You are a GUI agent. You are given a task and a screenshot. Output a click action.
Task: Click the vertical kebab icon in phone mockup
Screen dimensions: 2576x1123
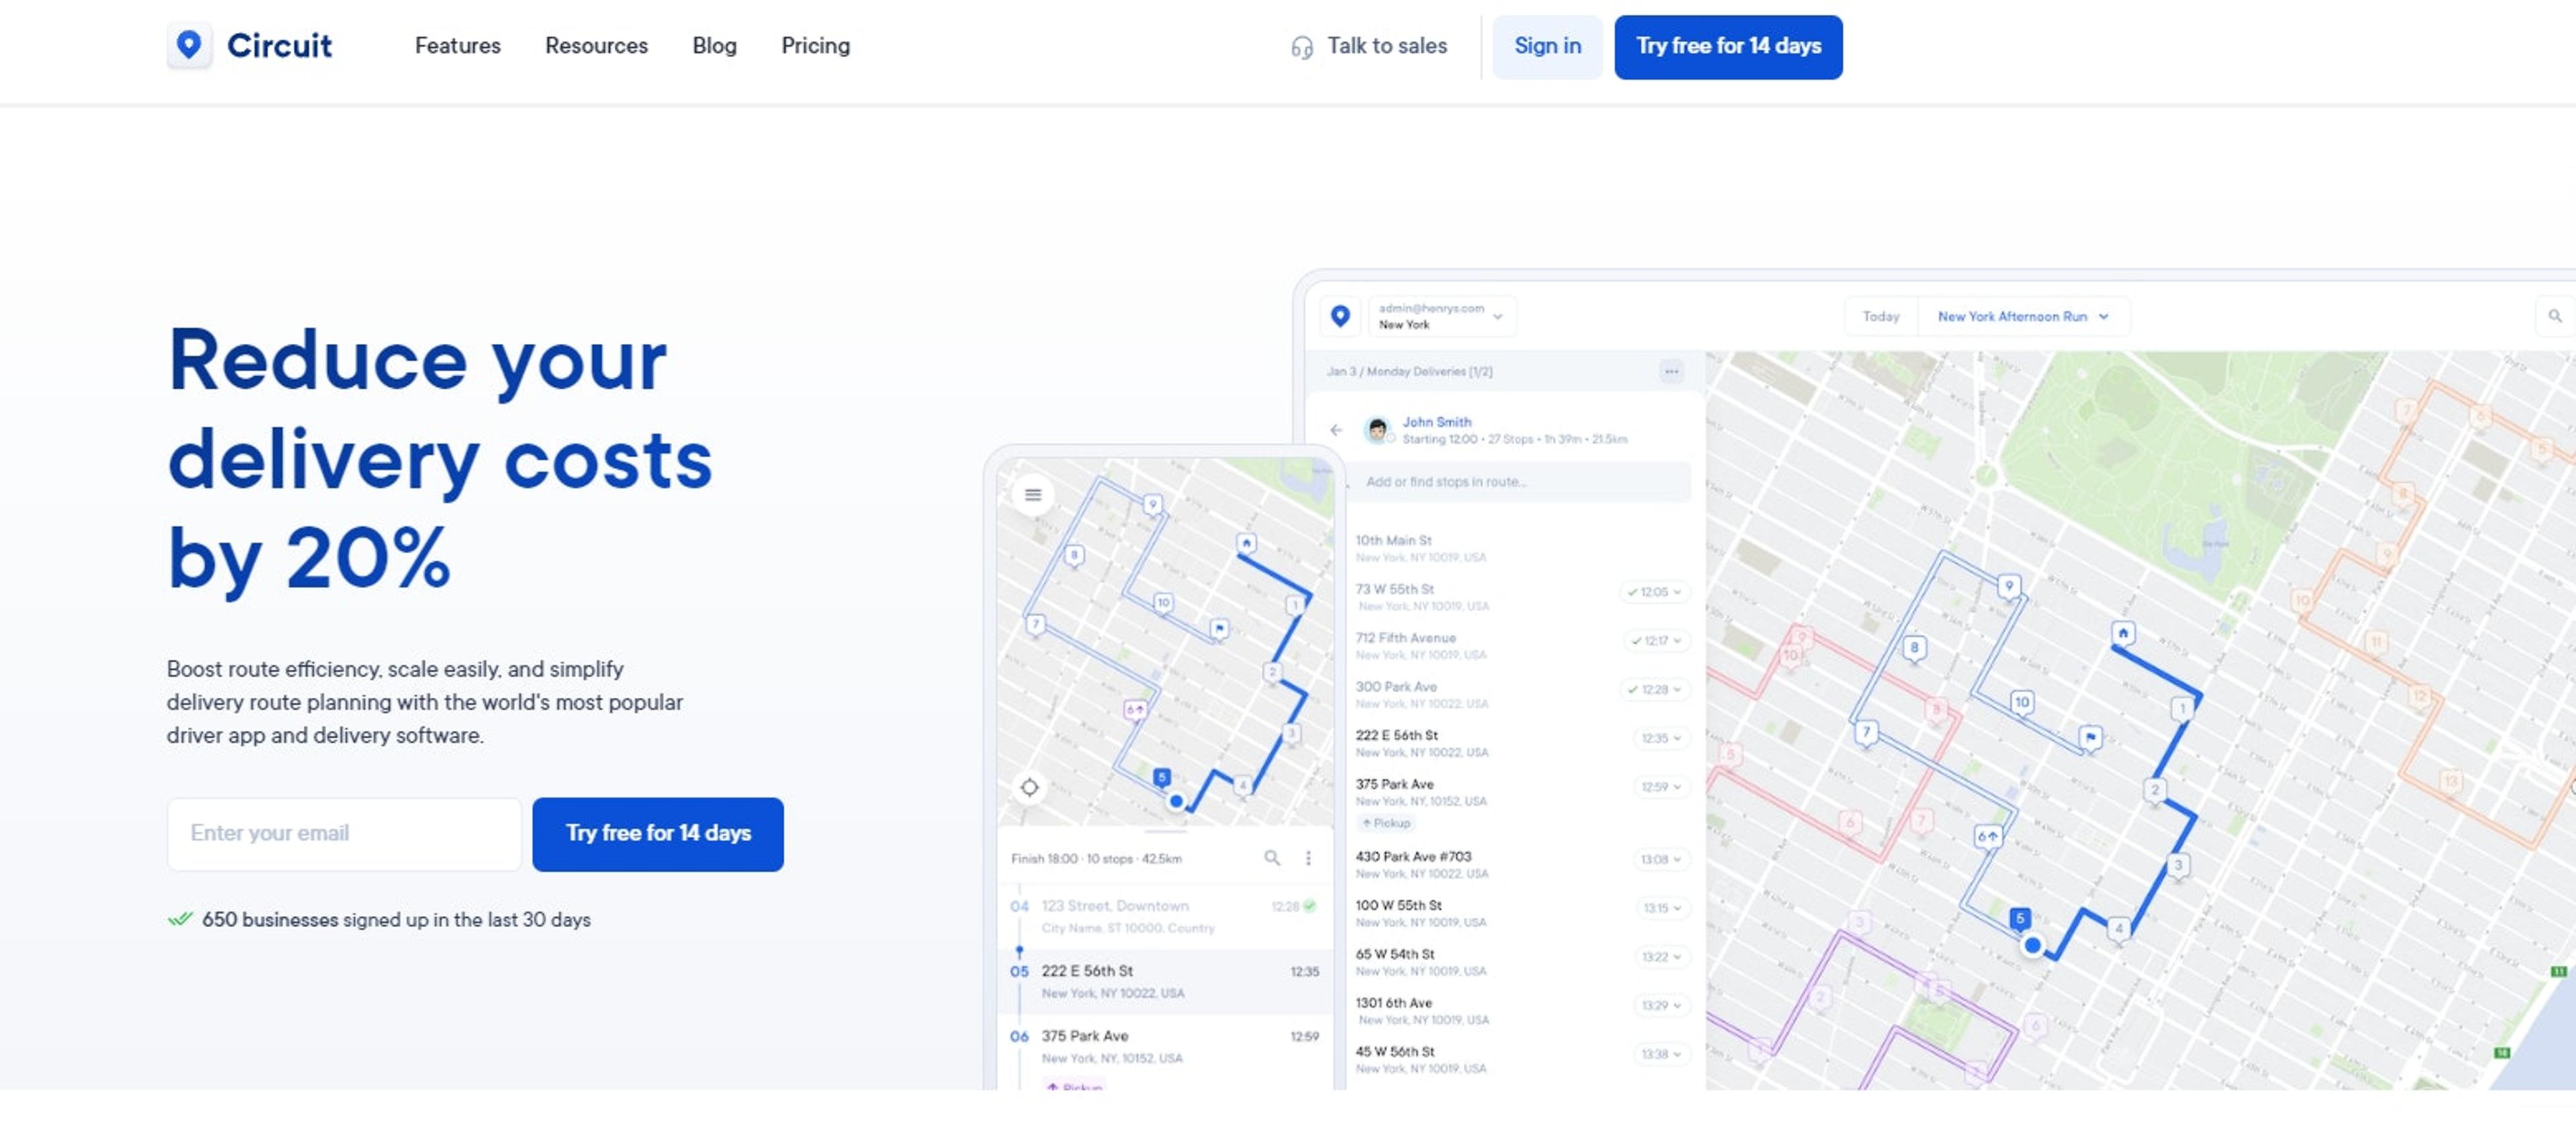[1308, 858]
